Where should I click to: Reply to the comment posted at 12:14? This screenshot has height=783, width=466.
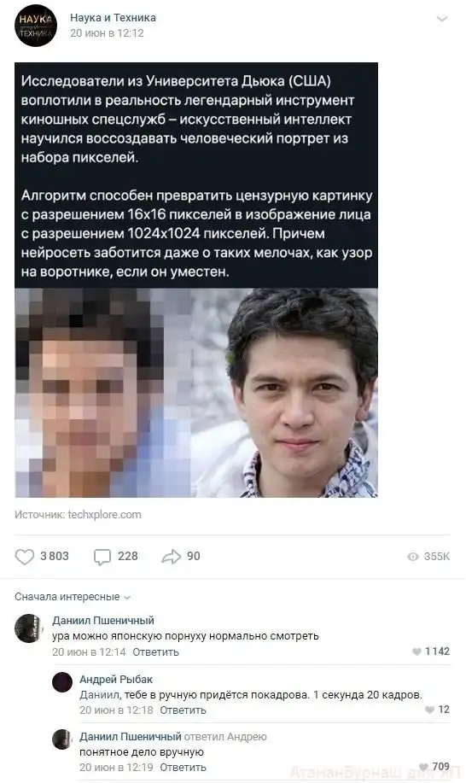(x=155, y=652)
